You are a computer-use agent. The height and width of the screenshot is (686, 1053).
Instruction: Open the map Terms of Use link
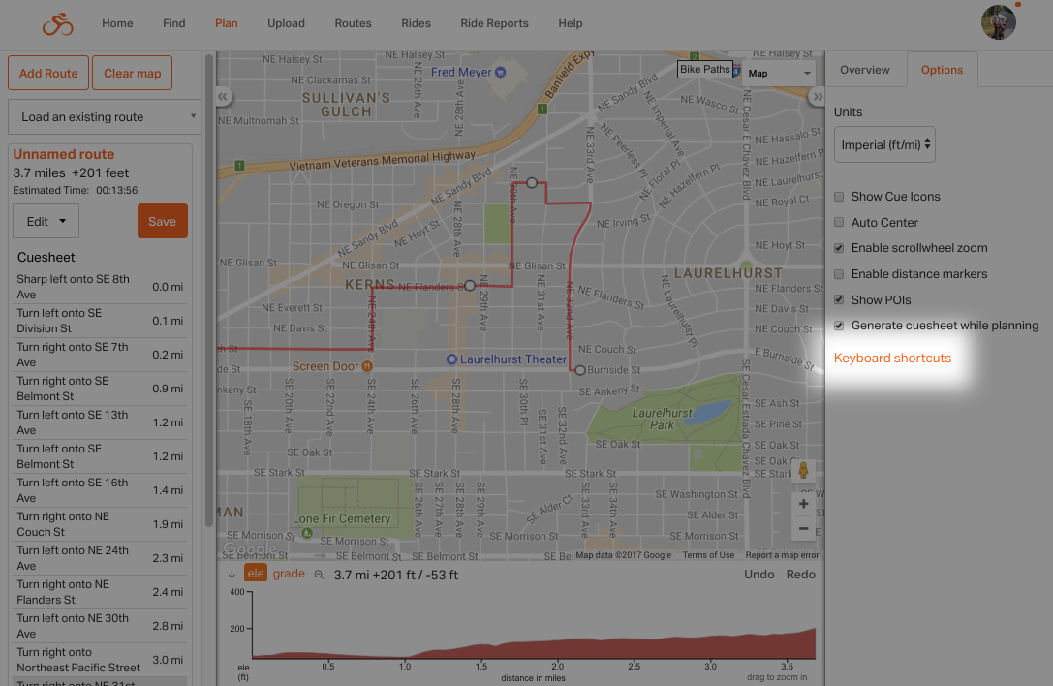pyautogui.click(x=708, y=555)
